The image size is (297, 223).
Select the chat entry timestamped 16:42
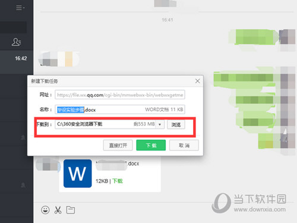(x=17, y=62)
